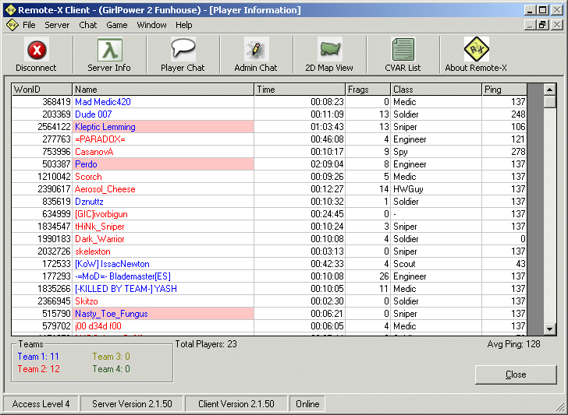Viewport: 568px width, 415px height.
Task: Sort players by the Name column header
Action: [164, 90]
